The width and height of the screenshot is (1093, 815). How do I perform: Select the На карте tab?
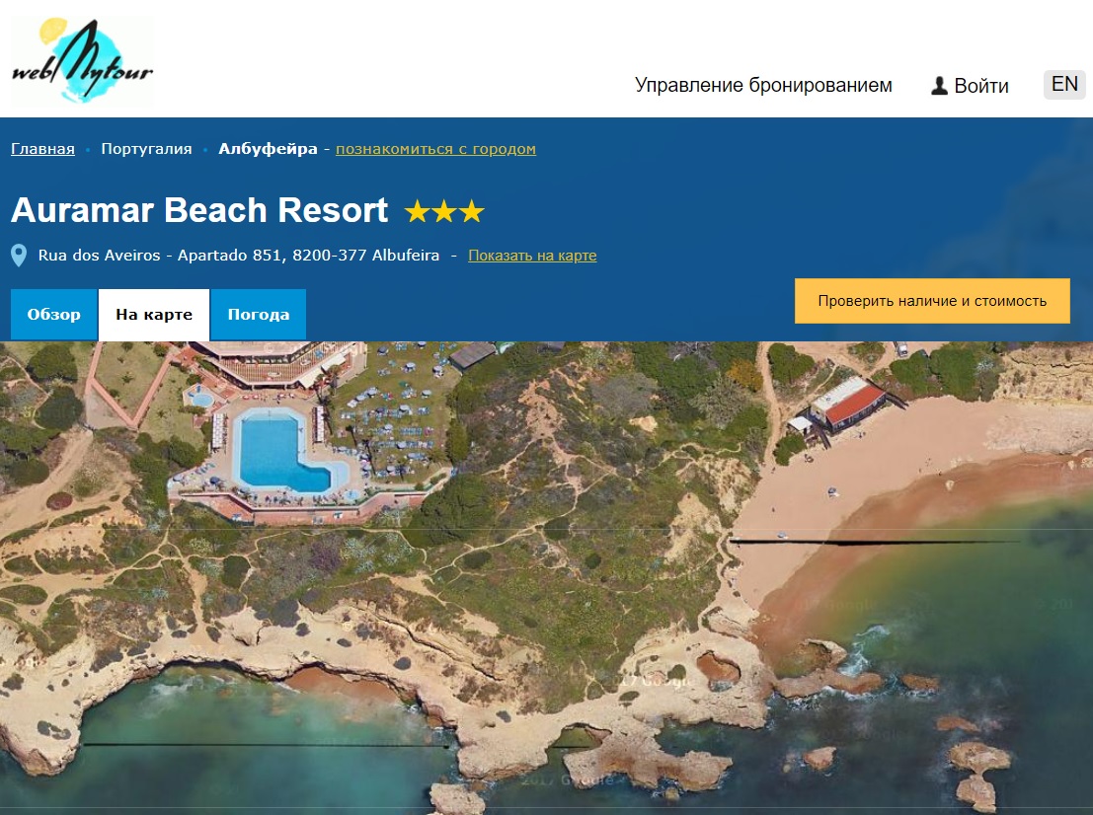[x=154, y=315]
